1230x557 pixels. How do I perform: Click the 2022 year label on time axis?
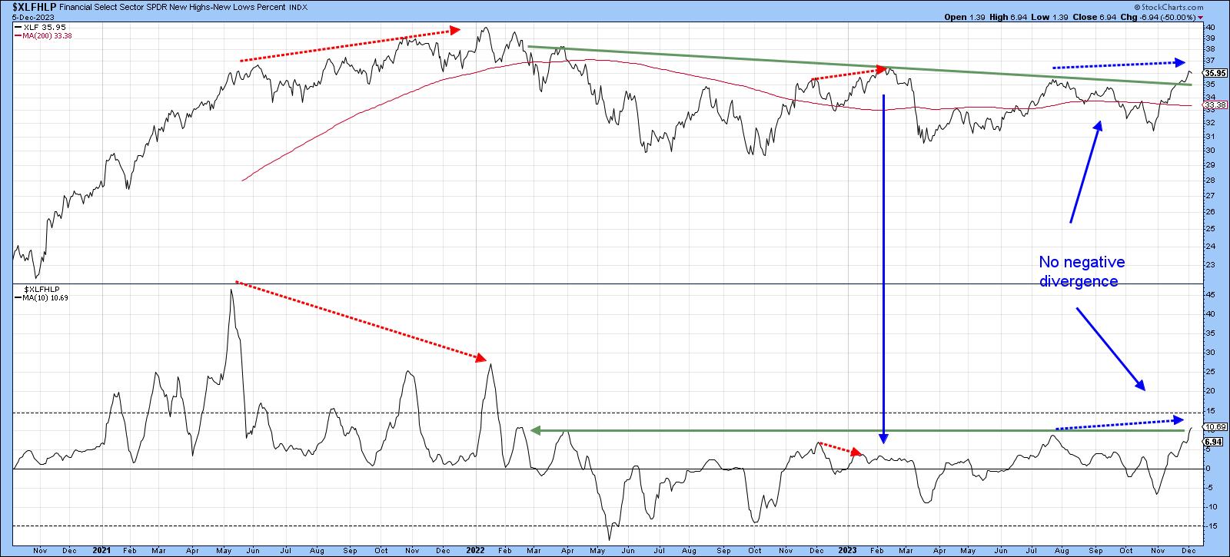pos(475,551)
